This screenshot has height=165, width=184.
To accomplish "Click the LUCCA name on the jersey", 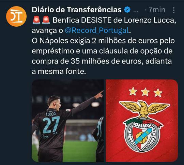I will click(51, 114).
